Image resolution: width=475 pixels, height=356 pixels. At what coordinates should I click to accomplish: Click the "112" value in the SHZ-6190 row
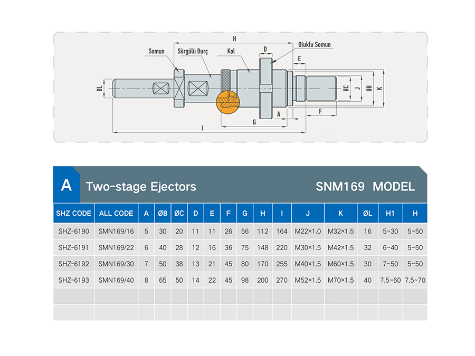263,232
